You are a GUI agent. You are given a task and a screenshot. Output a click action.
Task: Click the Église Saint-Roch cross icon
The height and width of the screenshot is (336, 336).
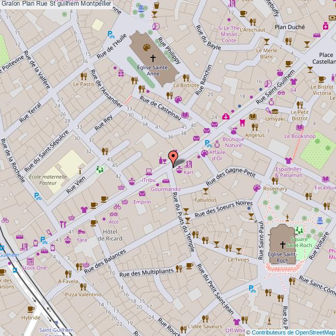[x=283, y=243]
